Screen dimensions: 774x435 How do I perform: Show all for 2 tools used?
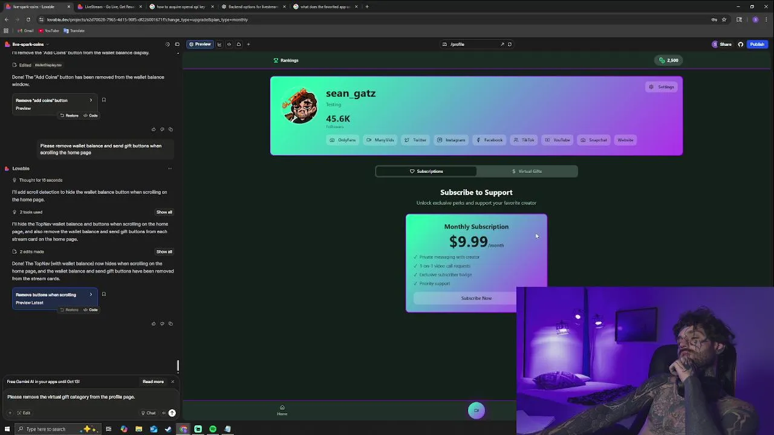click(x=164, y=212)
